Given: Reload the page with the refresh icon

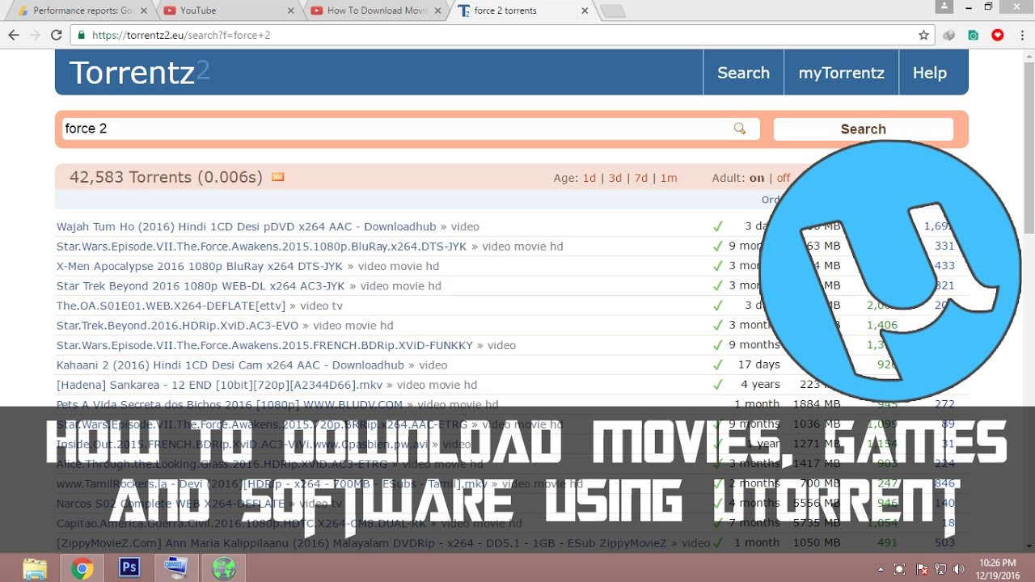Looking at the screenshot, I should tap(56, 36).
